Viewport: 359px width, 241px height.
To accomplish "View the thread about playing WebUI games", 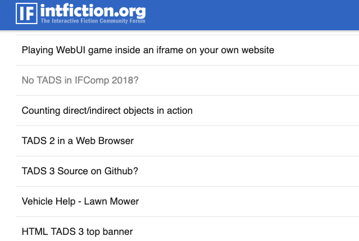I will (x=148, y=50).
